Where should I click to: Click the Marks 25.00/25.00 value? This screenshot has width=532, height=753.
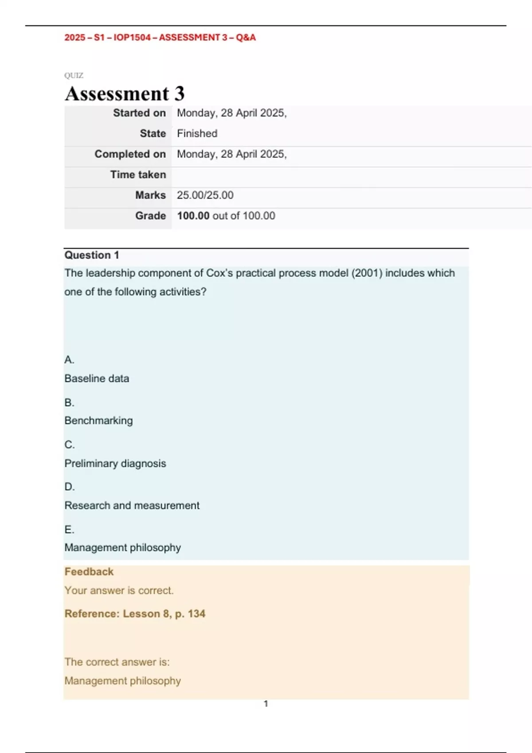click(205, 195)
